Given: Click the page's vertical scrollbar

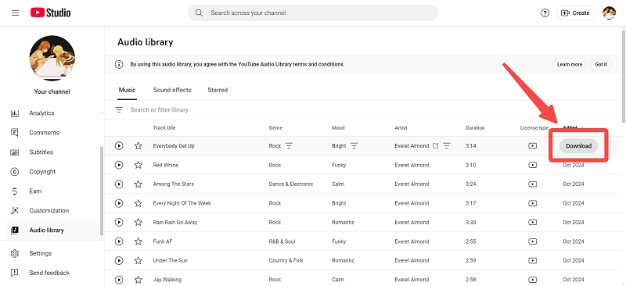Looking at the screenshot, I should (624, 76).
